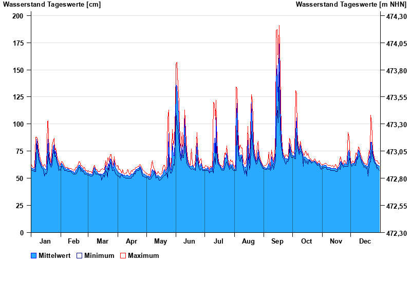Viewport: 411px width, 282px height.
Task: Click the blue Mittelwert legend swatch
Action: [34, 255]
